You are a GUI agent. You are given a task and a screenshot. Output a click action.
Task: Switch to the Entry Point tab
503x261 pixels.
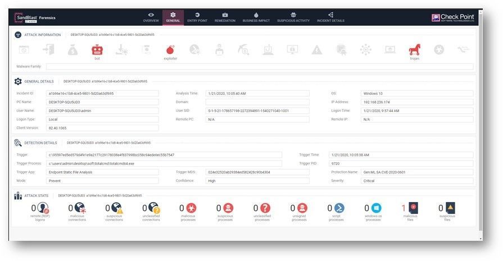pyautogui.click(x=197, y=17)
